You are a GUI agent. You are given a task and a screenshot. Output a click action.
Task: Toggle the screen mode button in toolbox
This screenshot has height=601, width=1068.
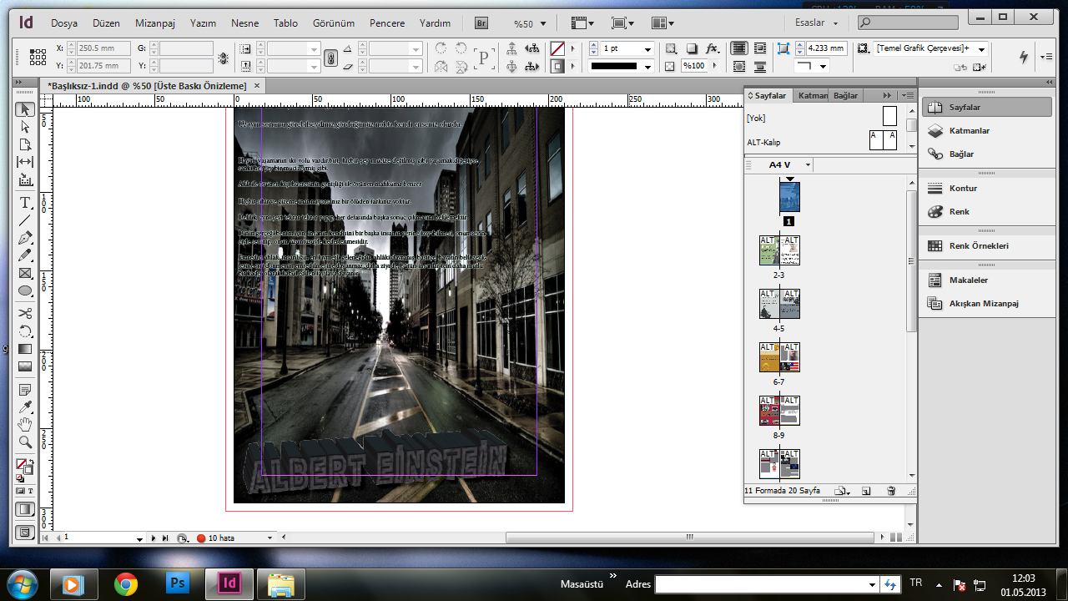click(x=25, y=531)
